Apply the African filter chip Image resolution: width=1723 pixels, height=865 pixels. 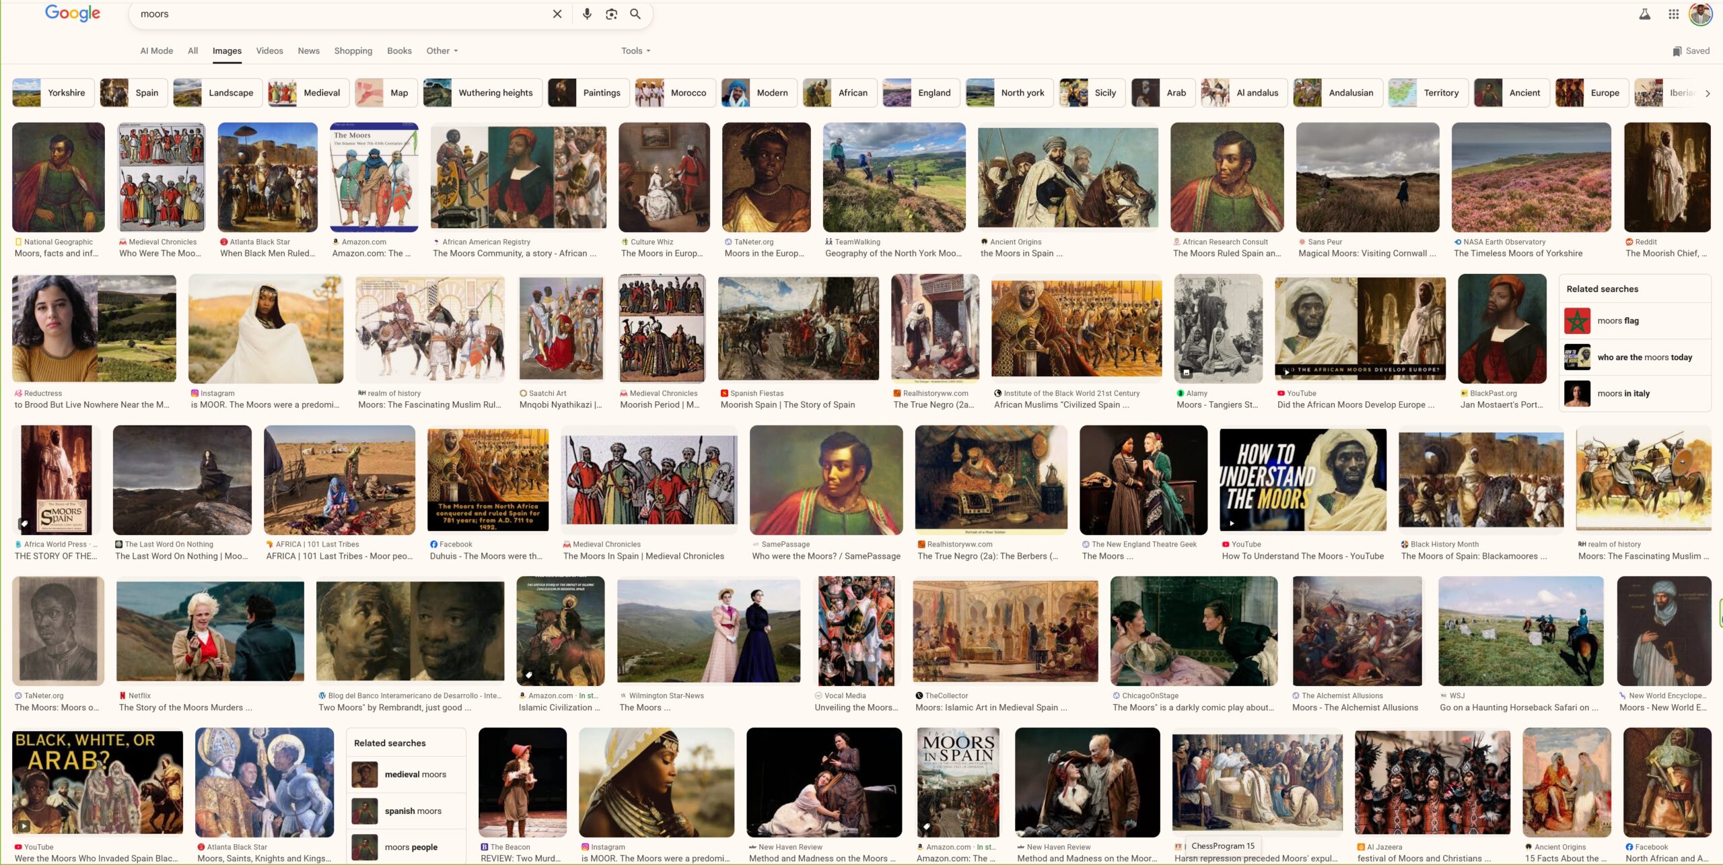click(x=839, y=93)
